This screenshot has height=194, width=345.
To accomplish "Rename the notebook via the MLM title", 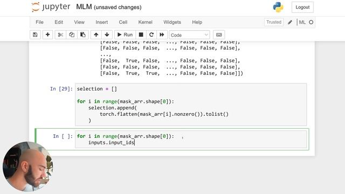I will coord(84,7).
